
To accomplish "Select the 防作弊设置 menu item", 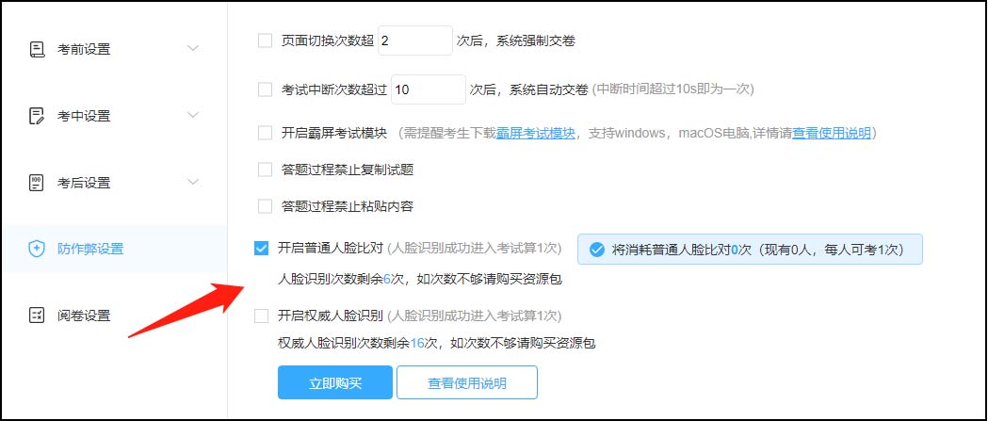I will click(x=113, y=249).
